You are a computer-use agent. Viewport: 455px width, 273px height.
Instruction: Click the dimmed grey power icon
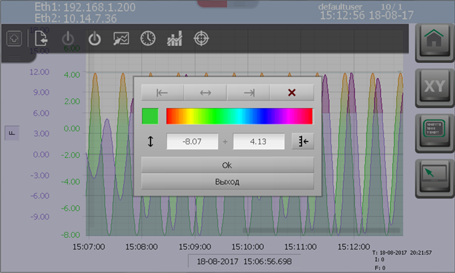click(x=68, y=39)
